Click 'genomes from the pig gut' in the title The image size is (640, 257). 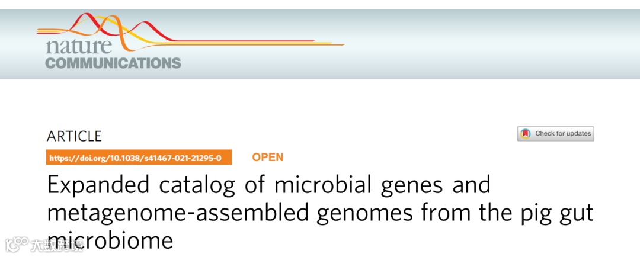[456, 213]
